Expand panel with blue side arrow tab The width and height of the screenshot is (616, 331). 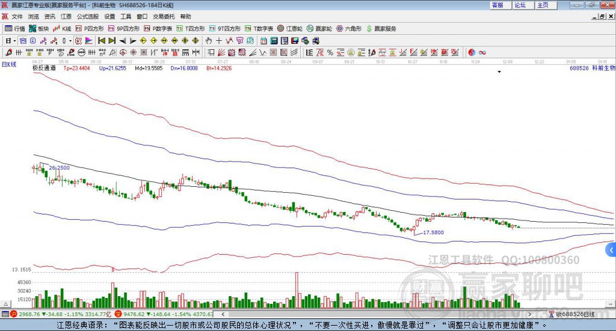pos(611,251)
